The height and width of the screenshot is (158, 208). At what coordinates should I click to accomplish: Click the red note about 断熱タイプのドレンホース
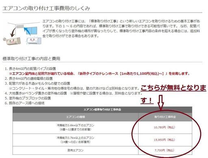99,74
